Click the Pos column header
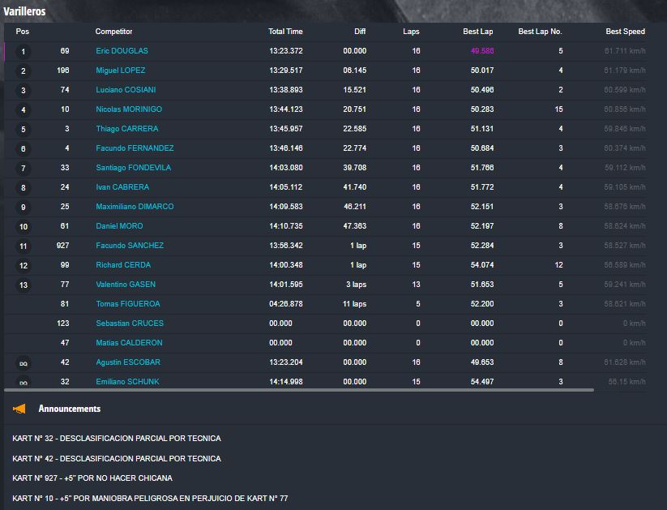667x510 pixels. [23, 32]
